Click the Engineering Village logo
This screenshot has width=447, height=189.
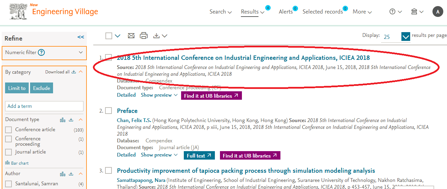(54, 11)
